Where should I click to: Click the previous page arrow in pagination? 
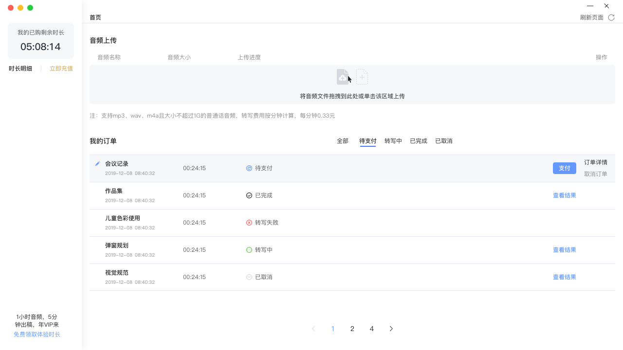click(313, 329)
